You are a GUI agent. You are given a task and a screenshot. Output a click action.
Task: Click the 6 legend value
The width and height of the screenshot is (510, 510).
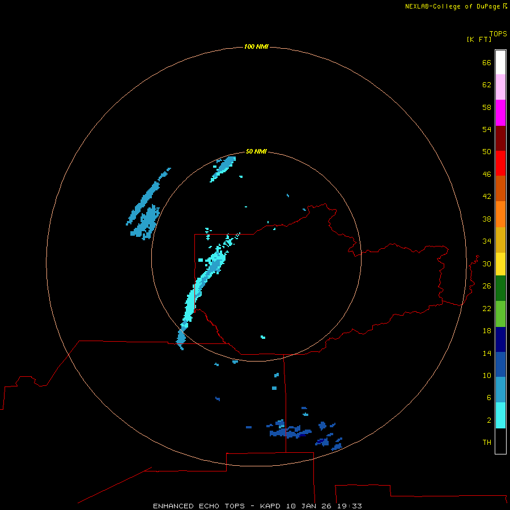pos(489,398)
